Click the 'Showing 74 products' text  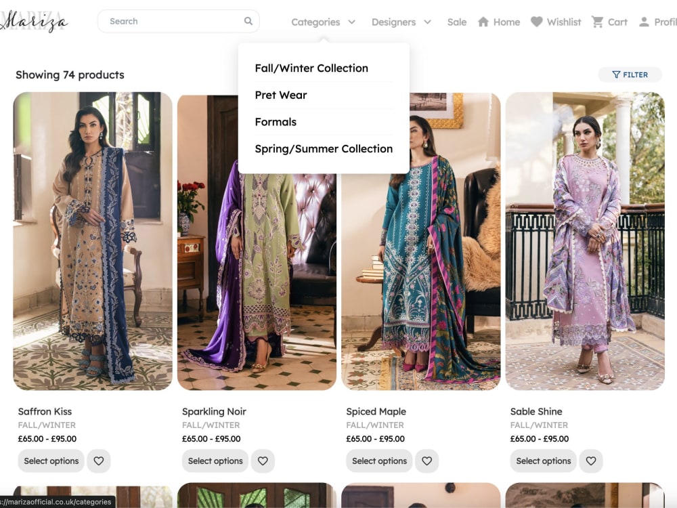click(70, 75)
